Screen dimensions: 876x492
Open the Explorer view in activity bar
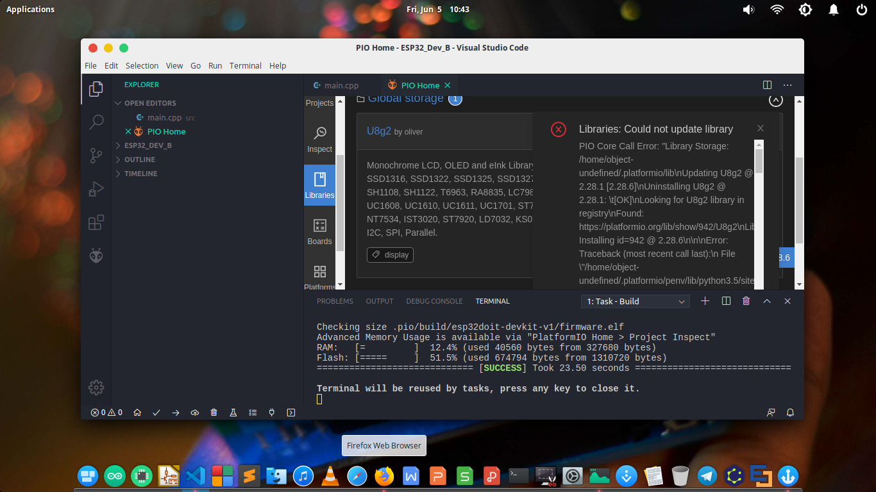(96, 89)
